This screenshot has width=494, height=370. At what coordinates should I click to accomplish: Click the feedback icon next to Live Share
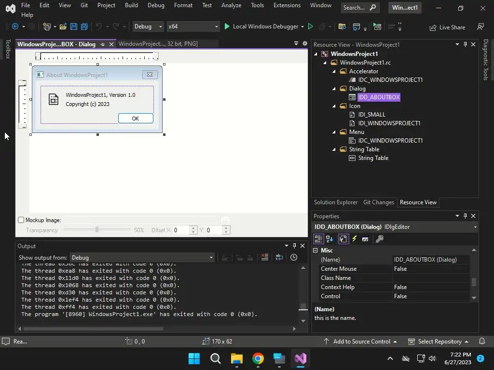480,27
